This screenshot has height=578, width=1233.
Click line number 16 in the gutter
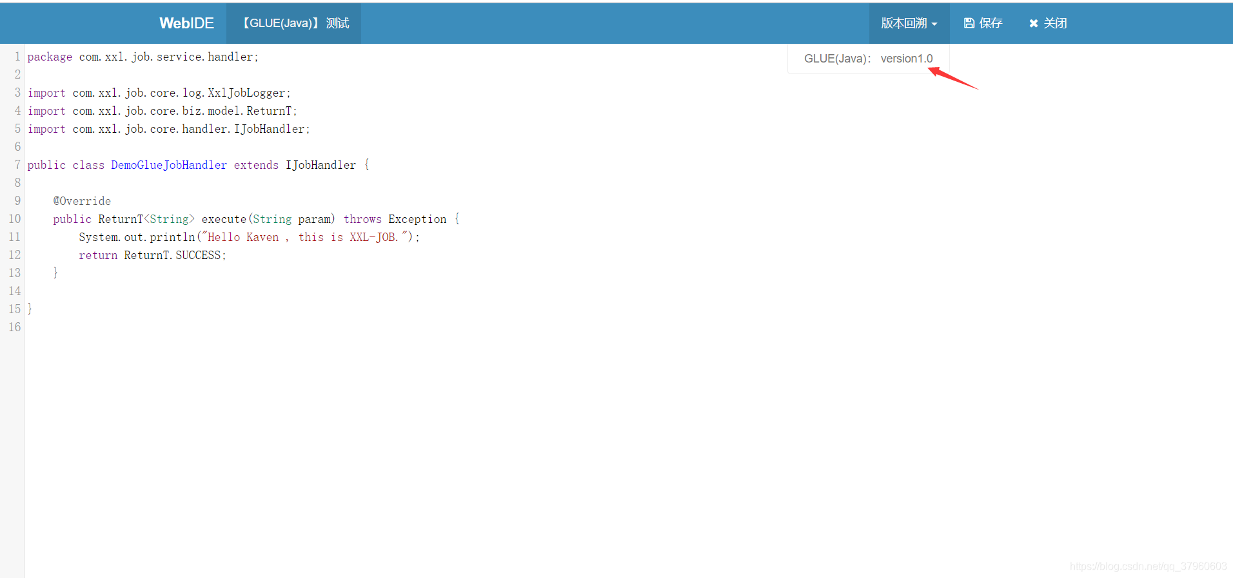[14, 327]
